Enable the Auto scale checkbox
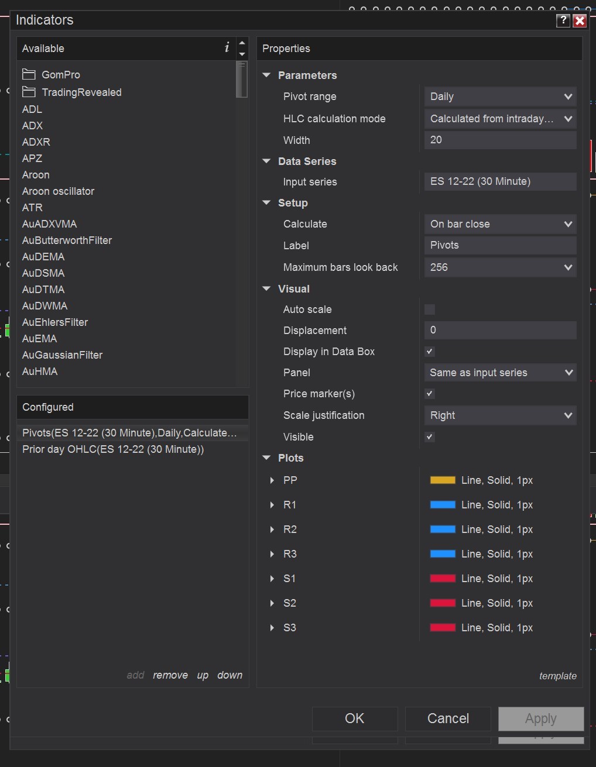 point(430,309)
